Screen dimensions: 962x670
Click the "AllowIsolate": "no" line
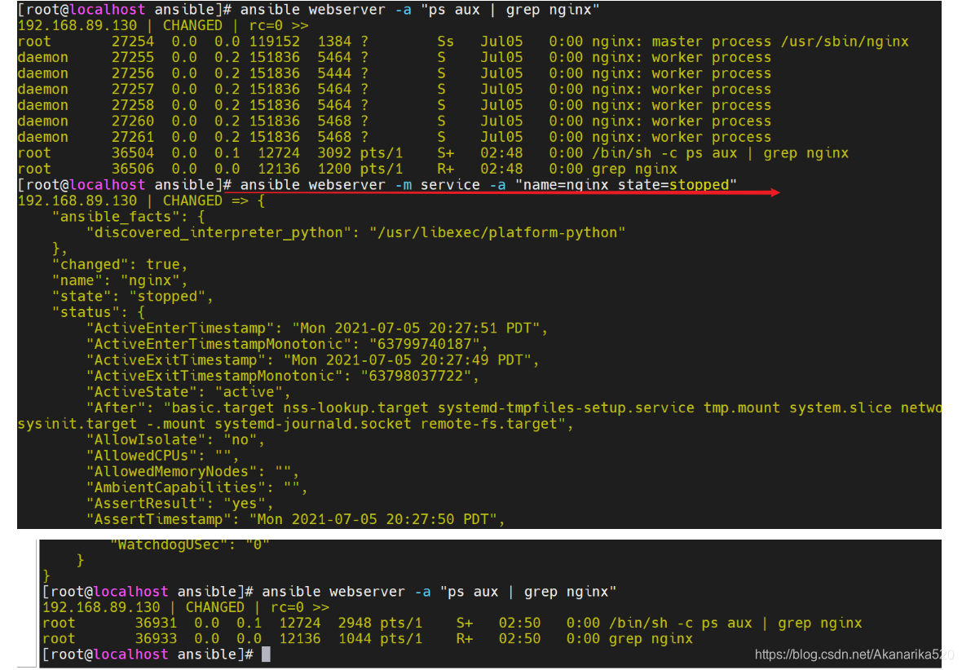[x=175, y=440]
